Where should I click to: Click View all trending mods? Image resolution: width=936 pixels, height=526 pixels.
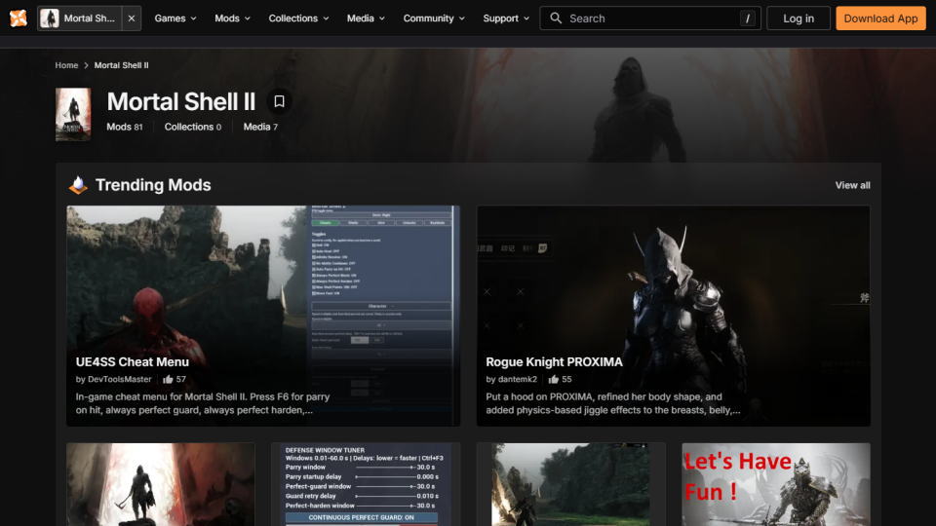tap(852, 185)
